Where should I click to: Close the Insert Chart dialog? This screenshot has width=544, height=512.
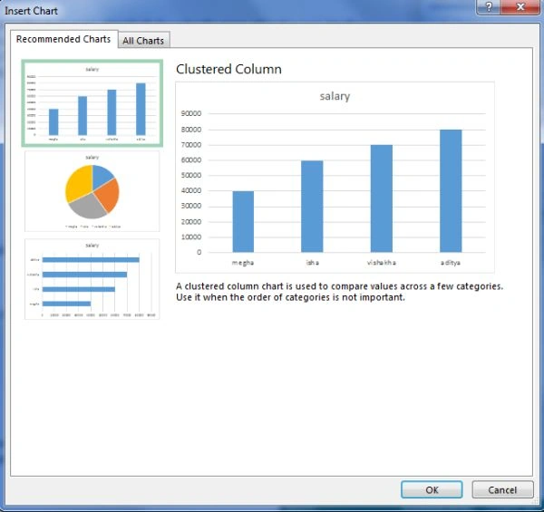pyautogui.click(x=520, y=7)
